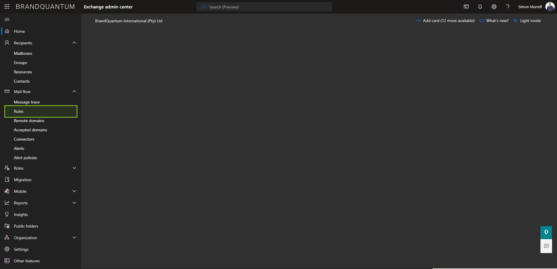Click the Mobile icon
Viewport: 557px width, 269px height.
tap(7, 191)
